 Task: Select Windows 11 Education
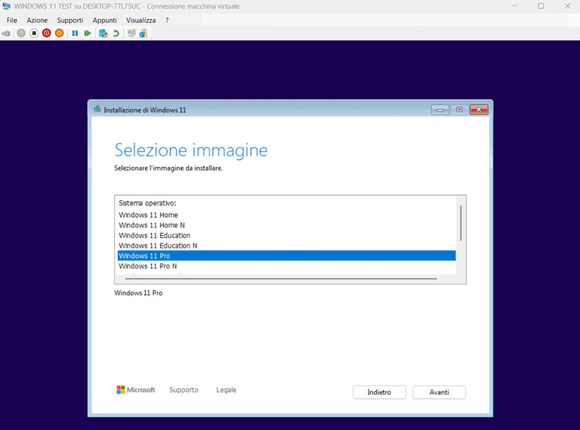[x=287, y=235]
